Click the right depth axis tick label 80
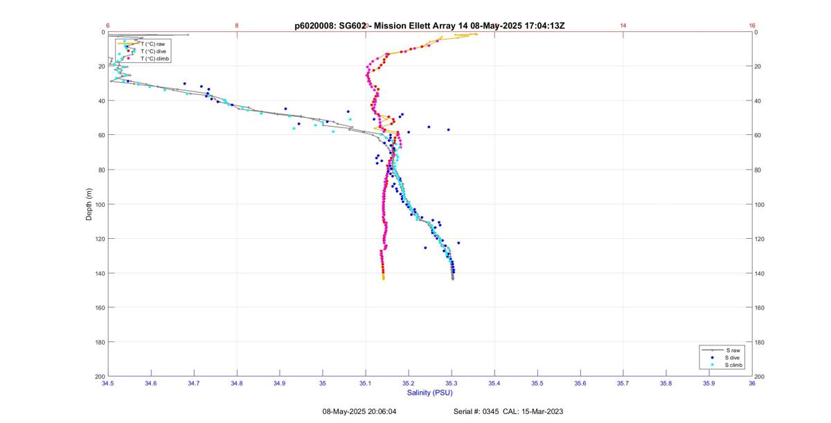Viewport: 831px width, 423px height. pos(758,170)
